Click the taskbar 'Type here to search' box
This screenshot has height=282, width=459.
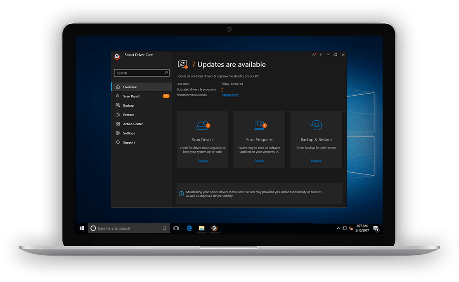pyautogui.click(x=128, y=228)
